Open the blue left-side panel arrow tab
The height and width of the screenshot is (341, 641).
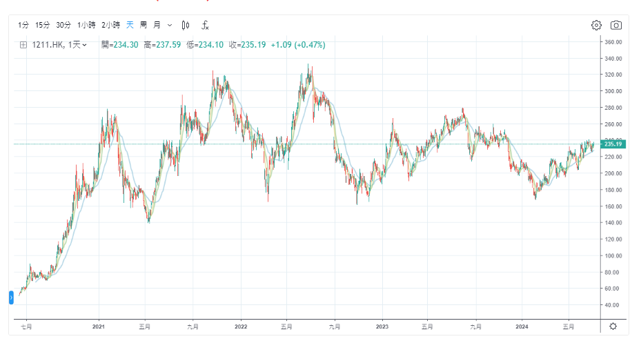(x=11, y=298)
